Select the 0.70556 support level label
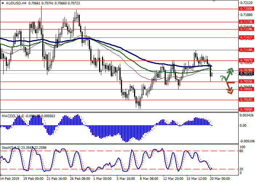 (247, 82)
